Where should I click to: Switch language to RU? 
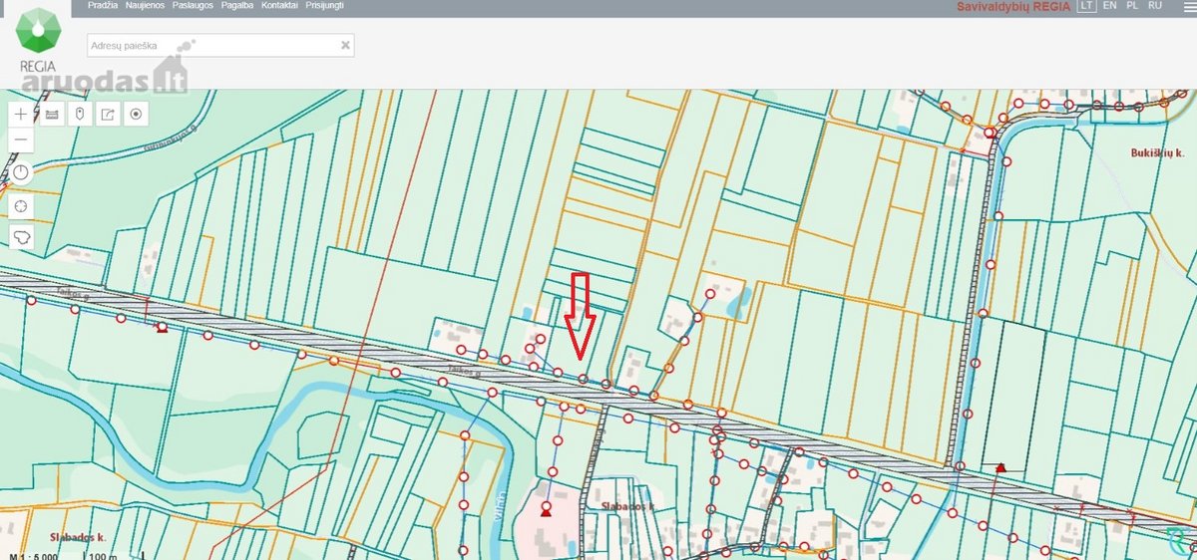1155,6
